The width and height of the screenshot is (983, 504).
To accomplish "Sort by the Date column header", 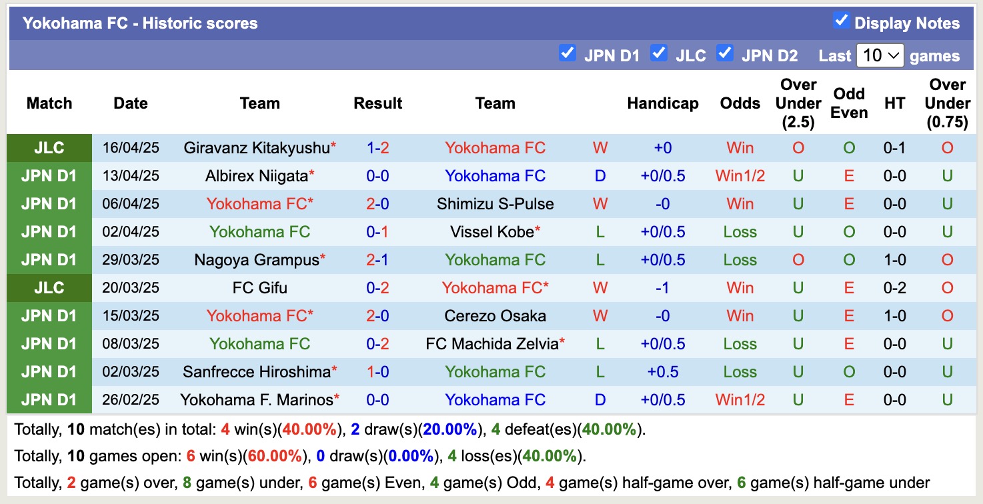I will 130,103.
